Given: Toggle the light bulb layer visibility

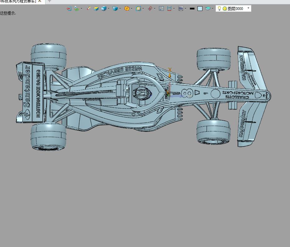Looking at the screenshot, I should point(219,8).
